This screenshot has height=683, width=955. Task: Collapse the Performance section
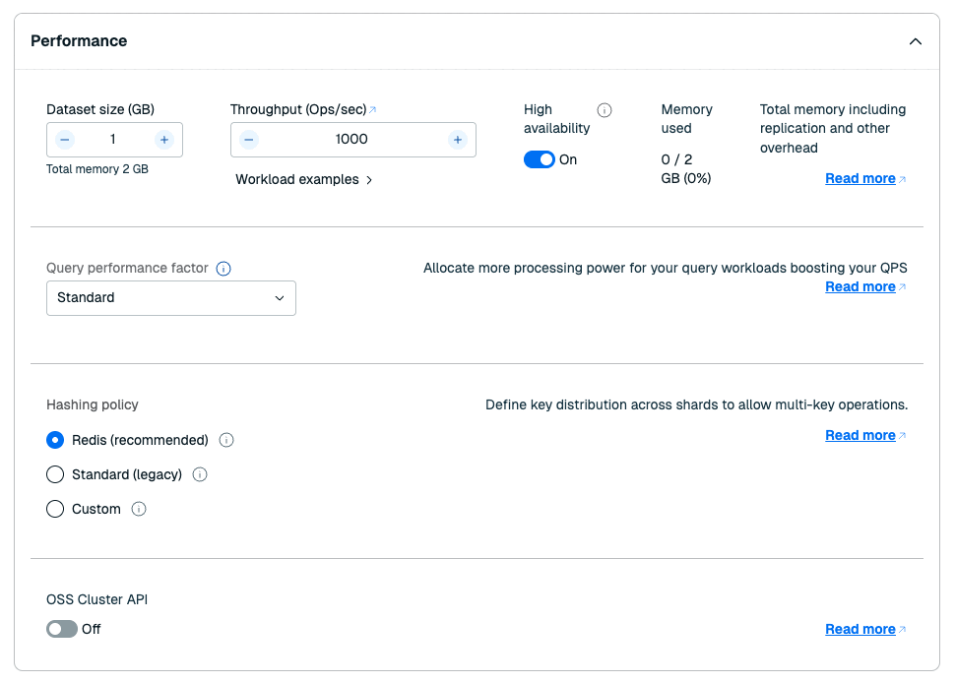[x=915, y=41]
